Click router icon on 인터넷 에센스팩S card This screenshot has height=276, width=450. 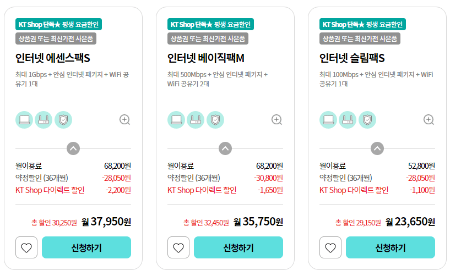click(44, 120)
